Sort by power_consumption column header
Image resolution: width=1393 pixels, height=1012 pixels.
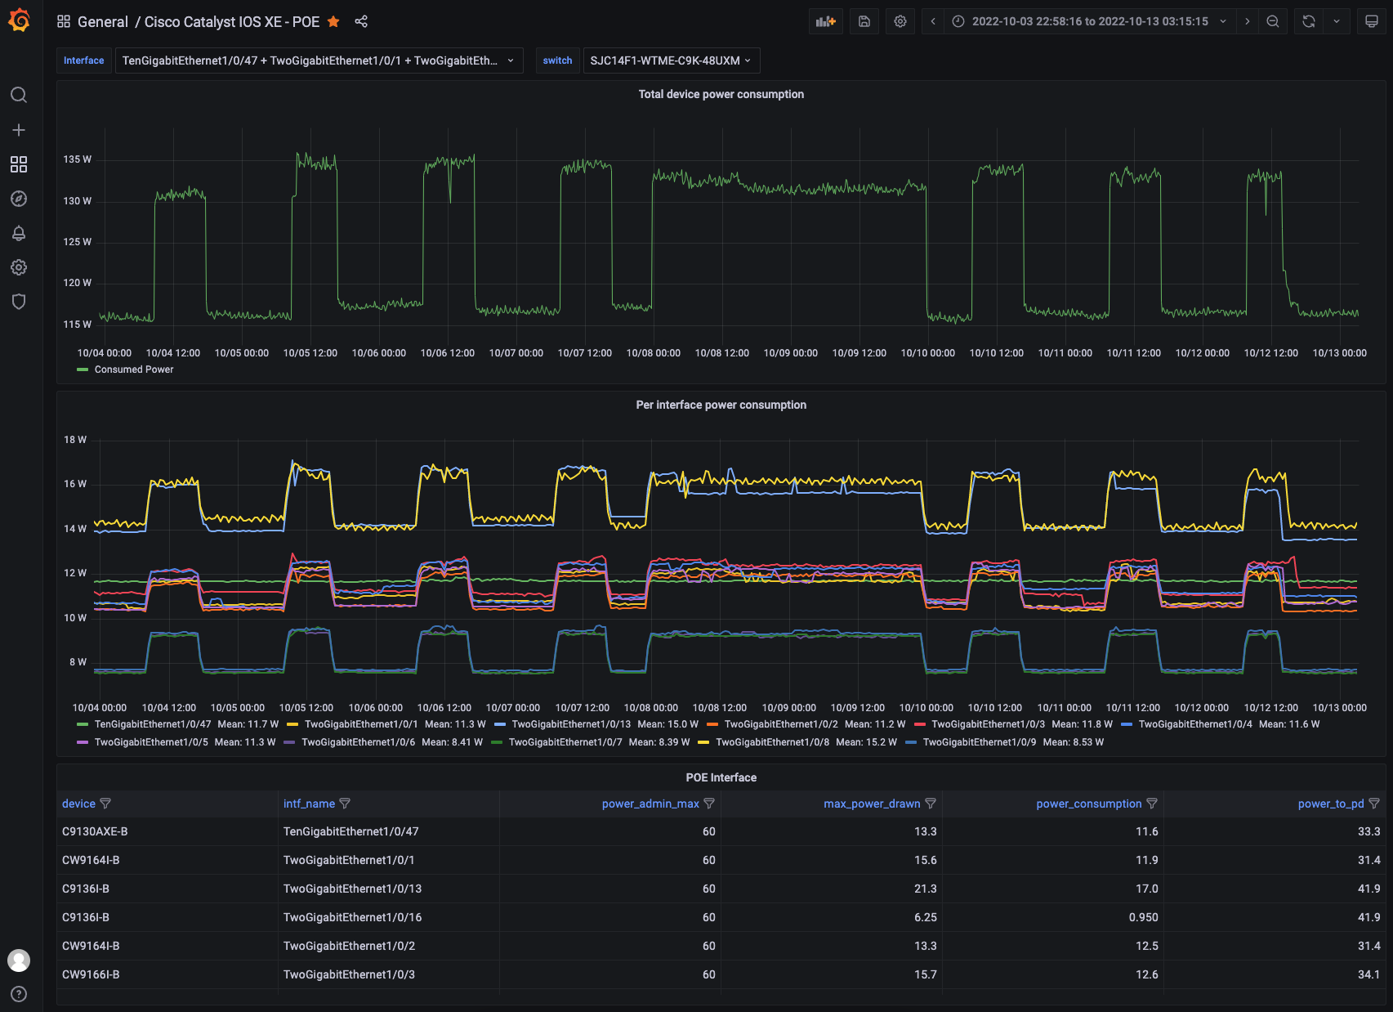click(x=1089, y=804)
